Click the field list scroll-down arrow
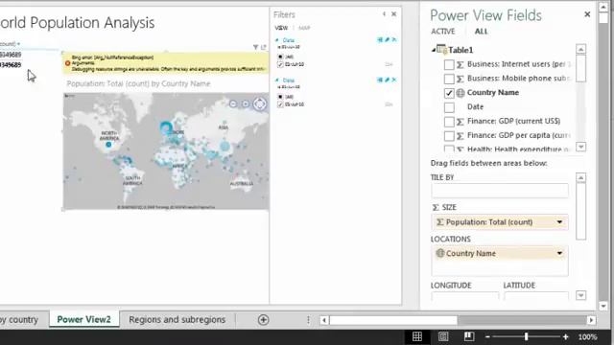614x345 pixels. (581, 147)
